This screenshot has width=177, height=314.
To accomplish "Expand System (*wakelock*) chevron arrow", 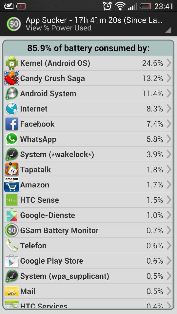I will click(x=169, y=154).
